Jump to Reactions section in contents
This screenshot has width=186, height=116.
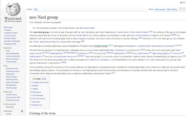coord(37,92)
